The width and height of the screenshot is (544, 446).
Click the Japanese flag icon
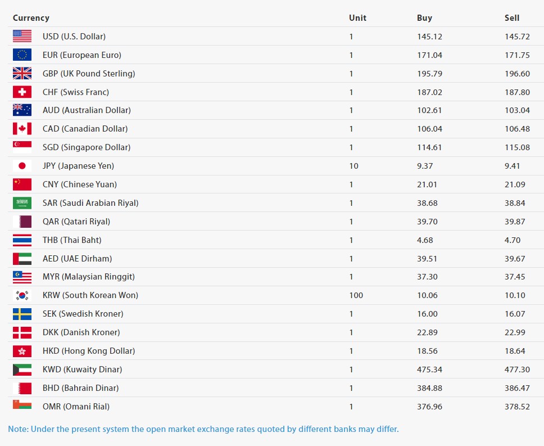[x=22, y=166]
